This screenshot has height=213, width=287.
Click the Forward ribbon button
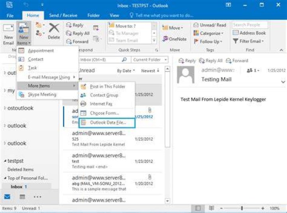click(77, 41)
